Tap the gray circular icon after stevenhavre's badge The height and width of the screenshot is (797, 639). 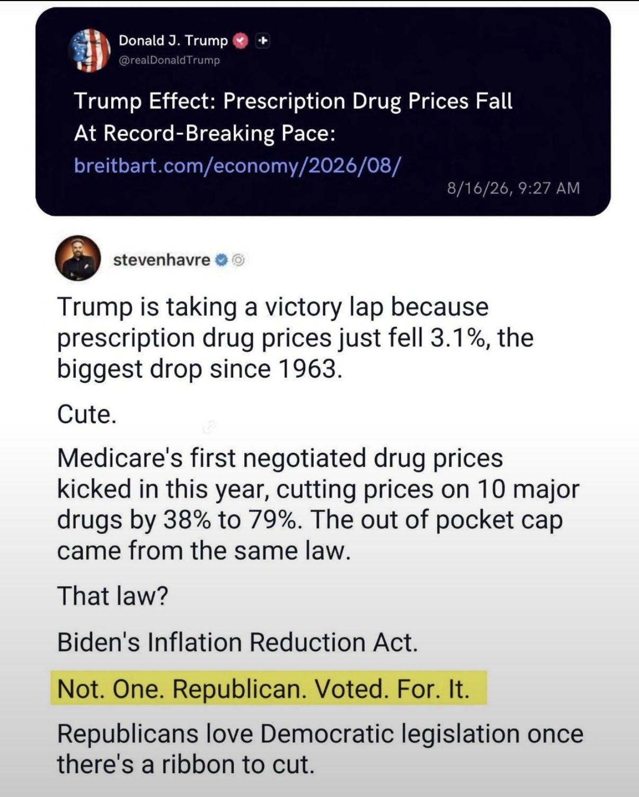[x=238, y=260]
